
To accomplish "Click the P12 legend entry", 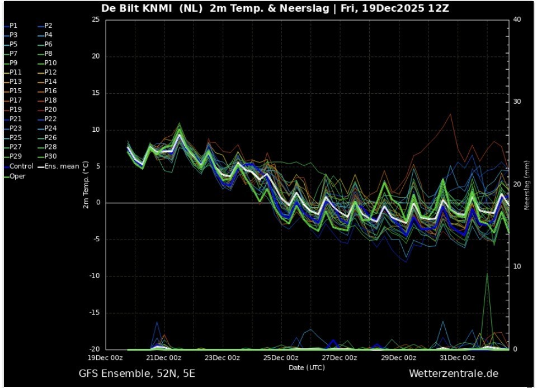I will 48,72.
